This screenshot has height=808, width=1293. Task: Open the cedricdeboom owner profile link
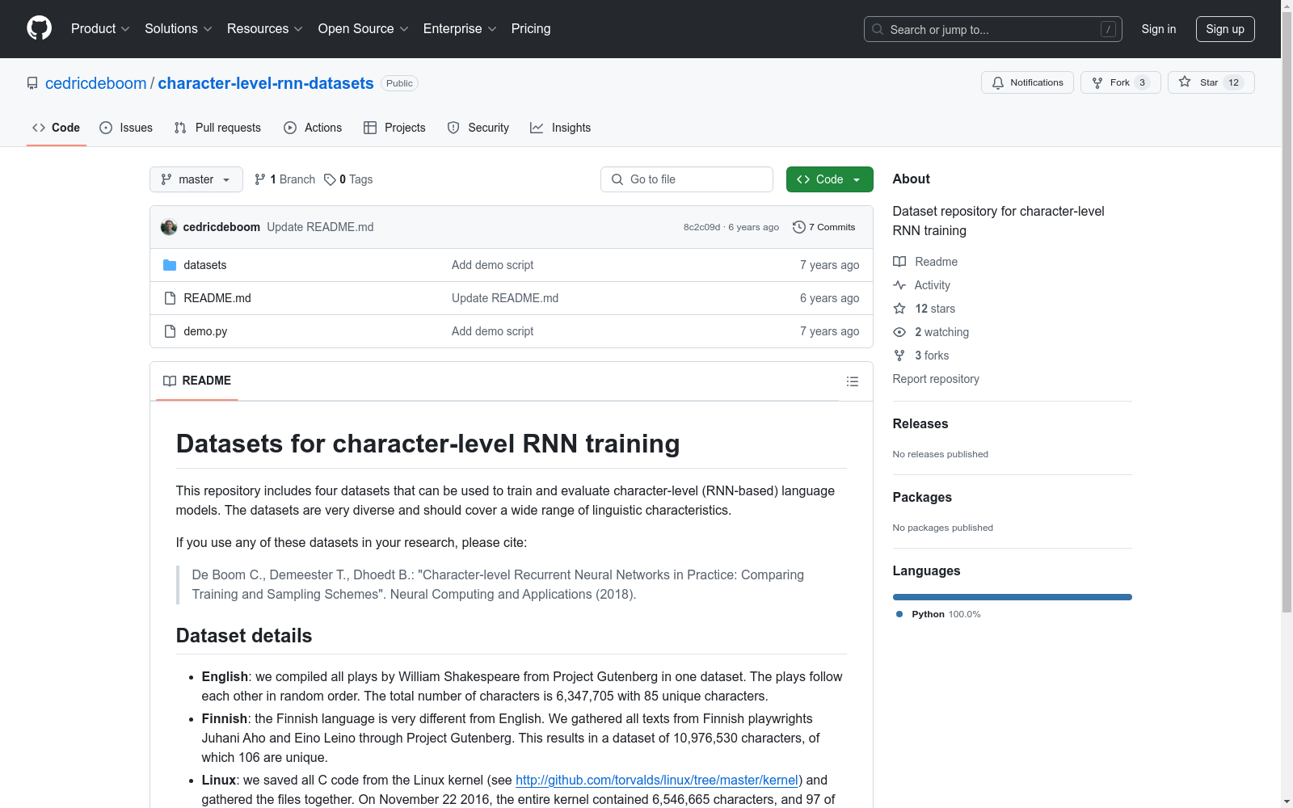(x=96, y=83)
